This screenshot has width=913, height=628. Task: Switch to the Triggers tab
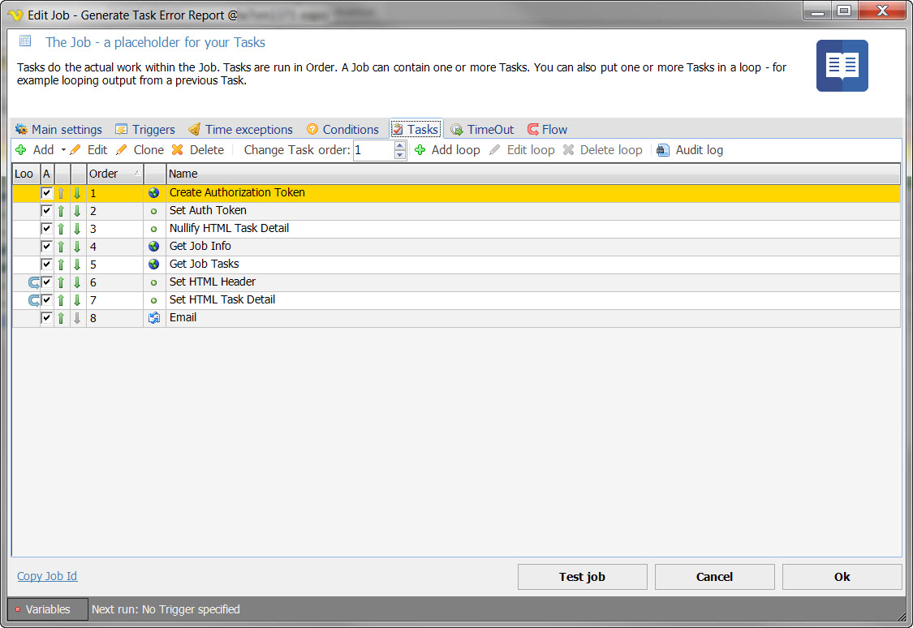[145, 130]
